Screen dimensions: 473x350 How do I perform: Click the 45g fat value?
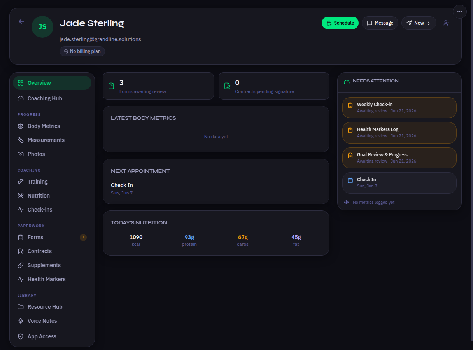296,237
